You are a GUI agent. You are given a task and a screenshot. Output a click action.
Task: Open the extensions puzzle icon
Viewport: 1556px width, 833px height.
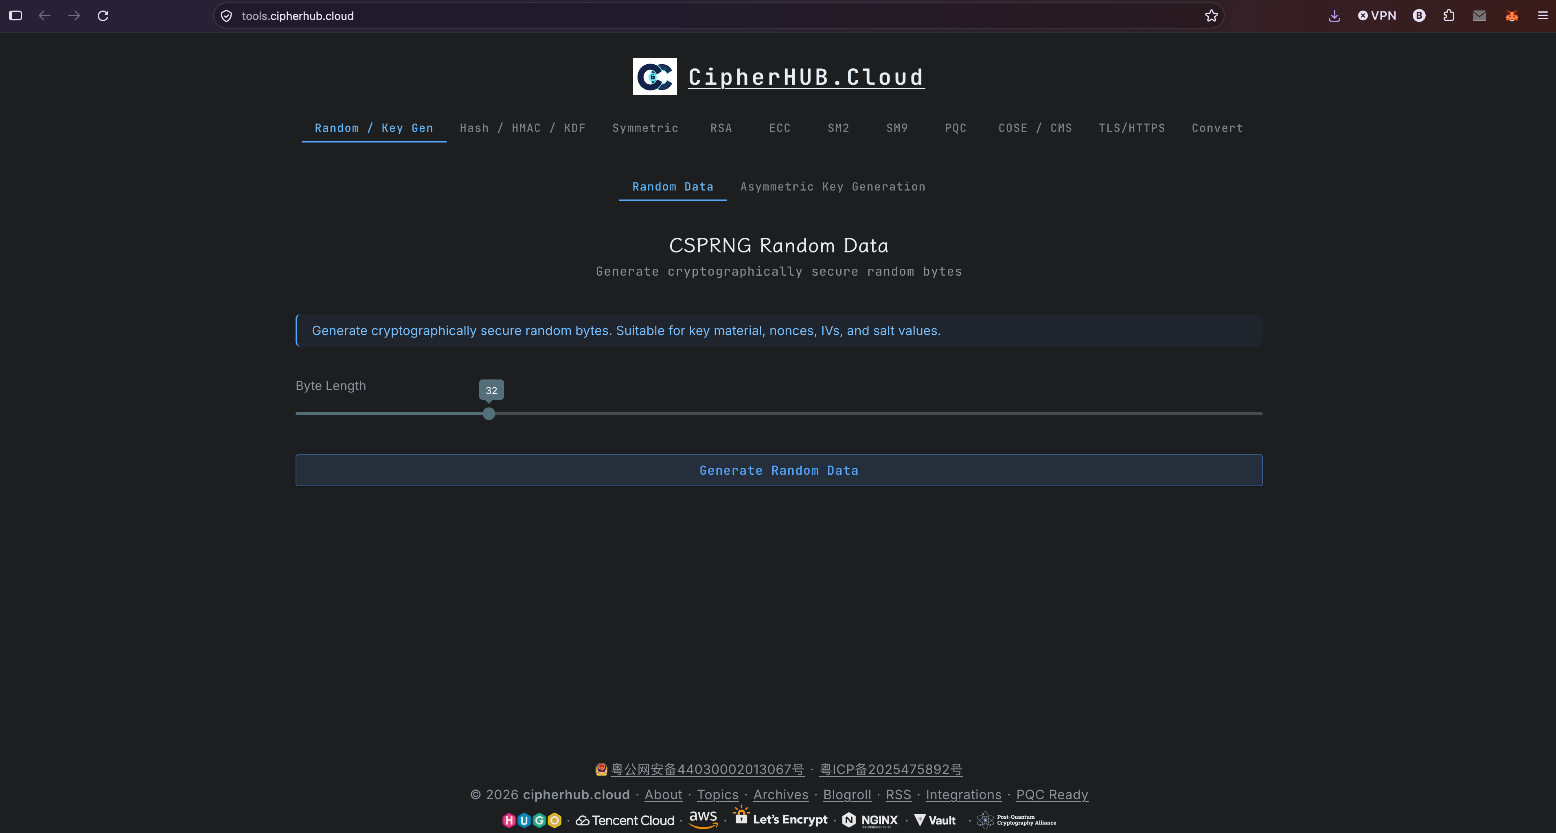(x=1449, y=16)
